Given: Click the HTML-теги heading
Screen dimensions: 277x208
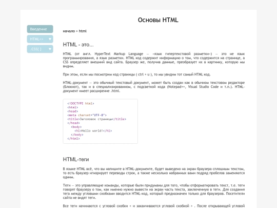Looking at the screenshot, I should click(76, 159).
